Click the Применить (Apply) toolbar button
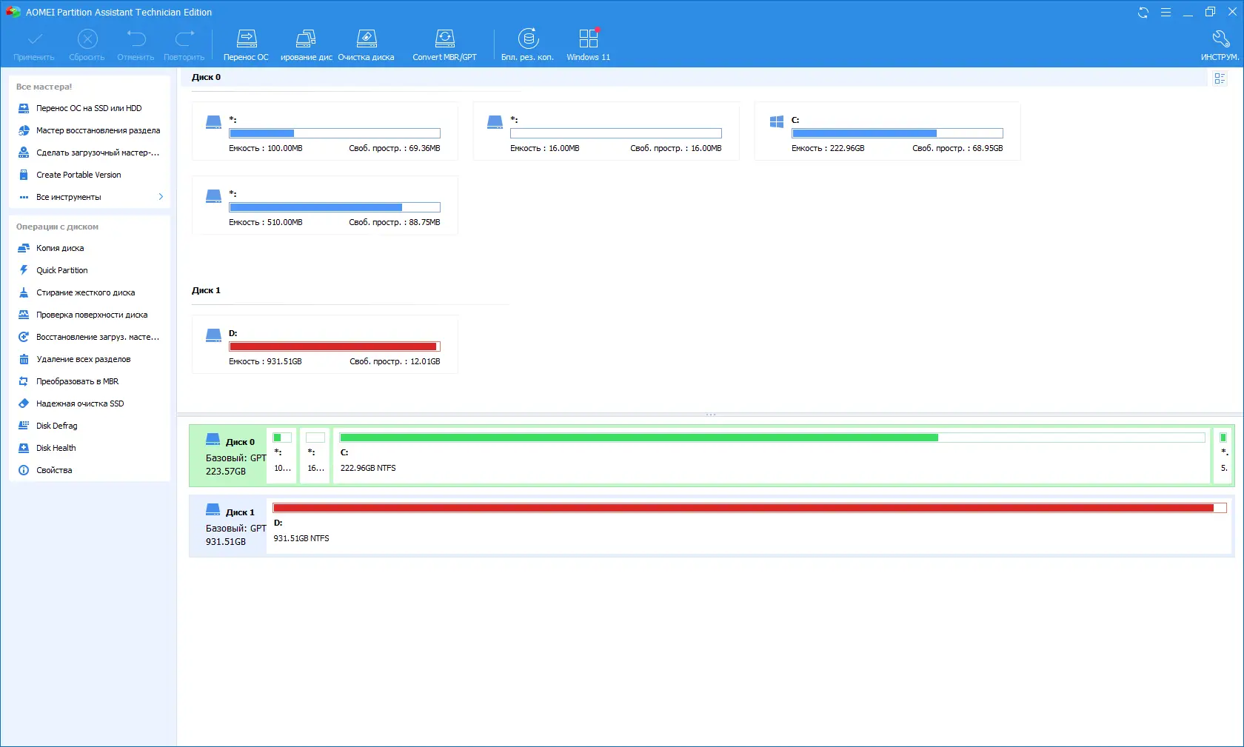The image size is (1244, 747). pos(34,45)
